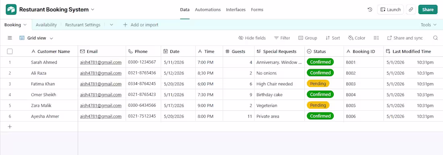Click the search magnifier icon
The width and height of the screenshot is (443, 155).
[x=435, y=38]
